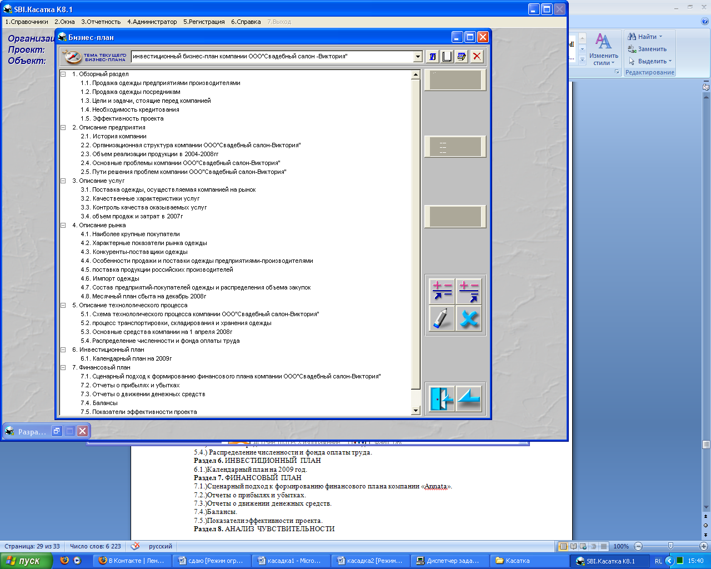This screenshot has width=711, height=569.
Task: Select row 1.4. Необходимость кредитования
Action: point(130,109)
